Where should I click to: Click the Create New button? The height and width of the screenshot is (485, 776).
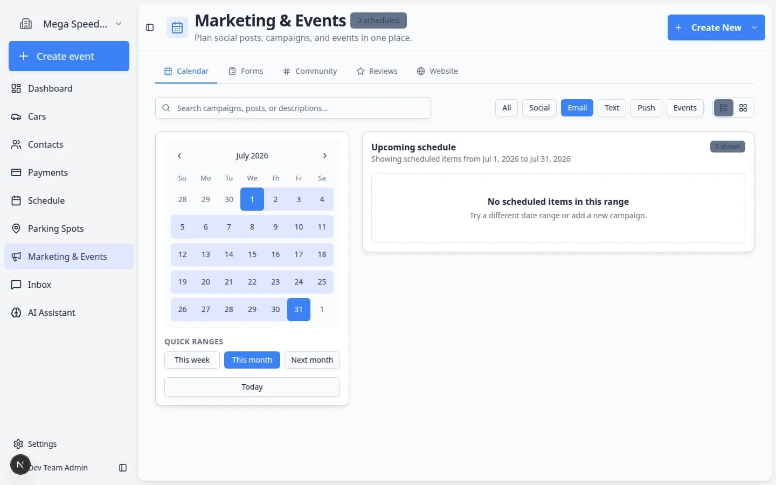(716, 27)
